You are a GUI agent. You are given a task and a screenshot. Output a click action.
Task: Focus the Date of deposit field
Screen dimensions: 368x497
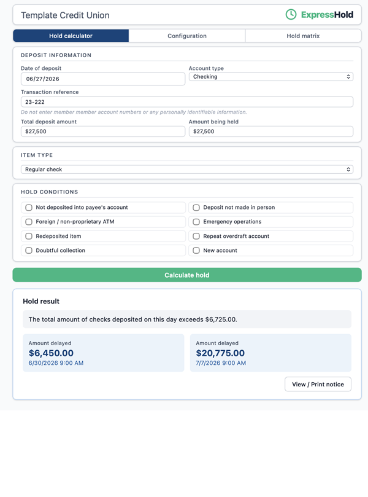103,79
